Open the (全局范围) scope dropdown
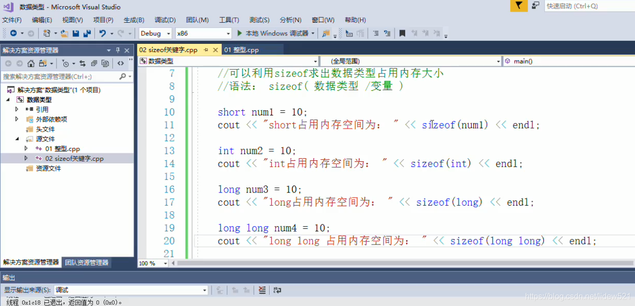The height and width of the screenshot is (306, 635). pos(411,61)
